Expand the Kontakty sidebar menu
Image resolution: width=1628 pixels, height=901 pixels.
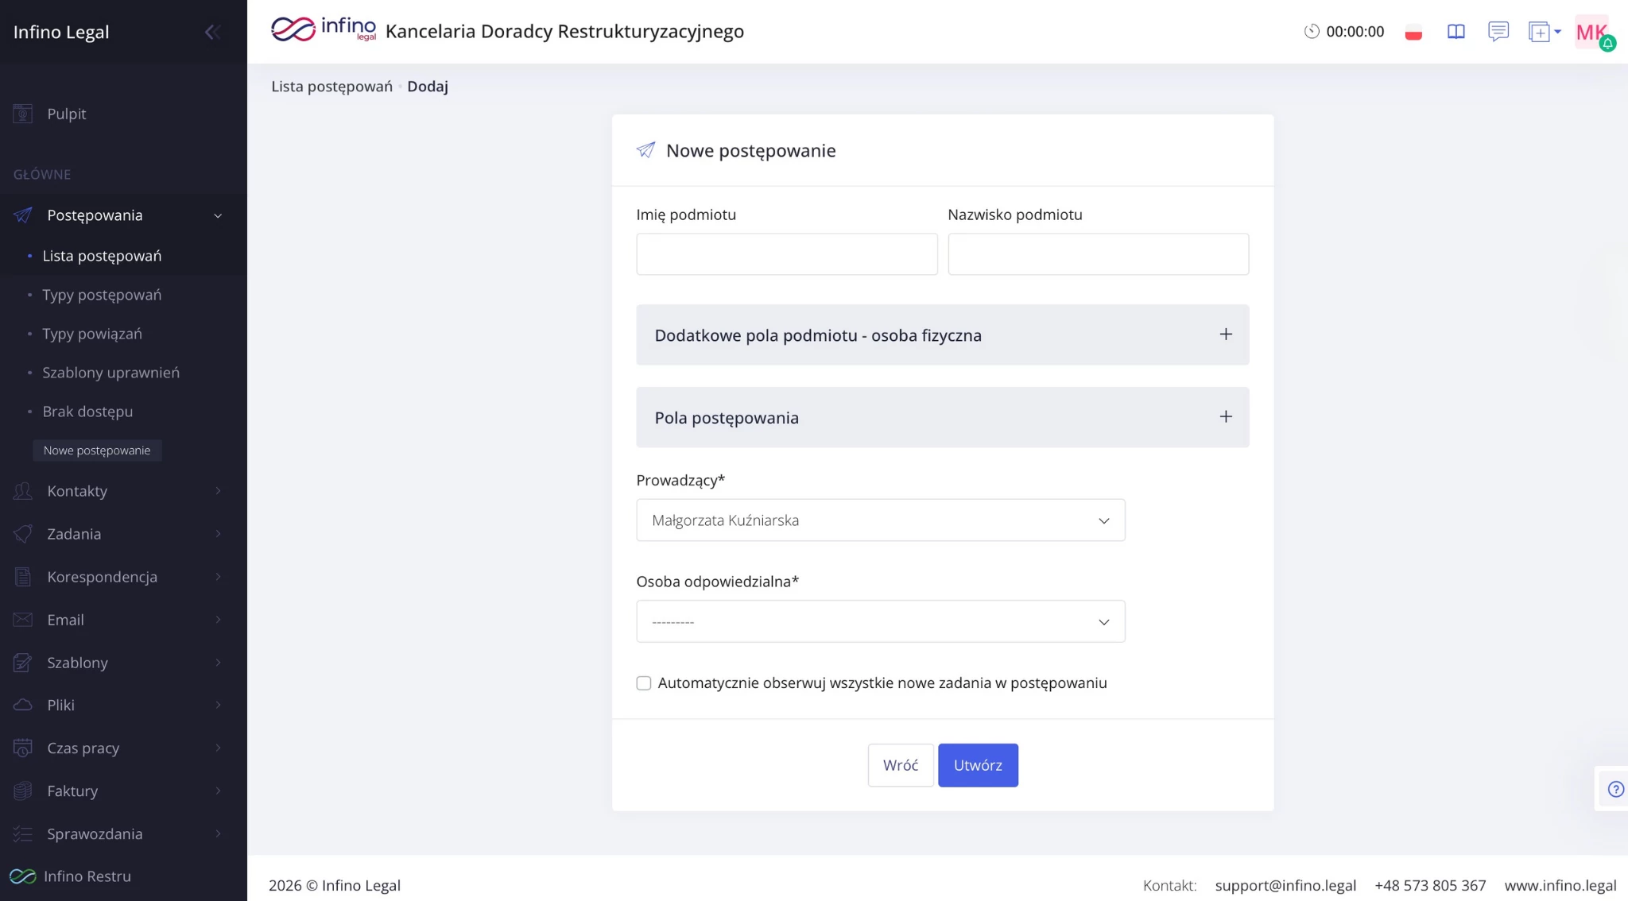pos(77,491)
